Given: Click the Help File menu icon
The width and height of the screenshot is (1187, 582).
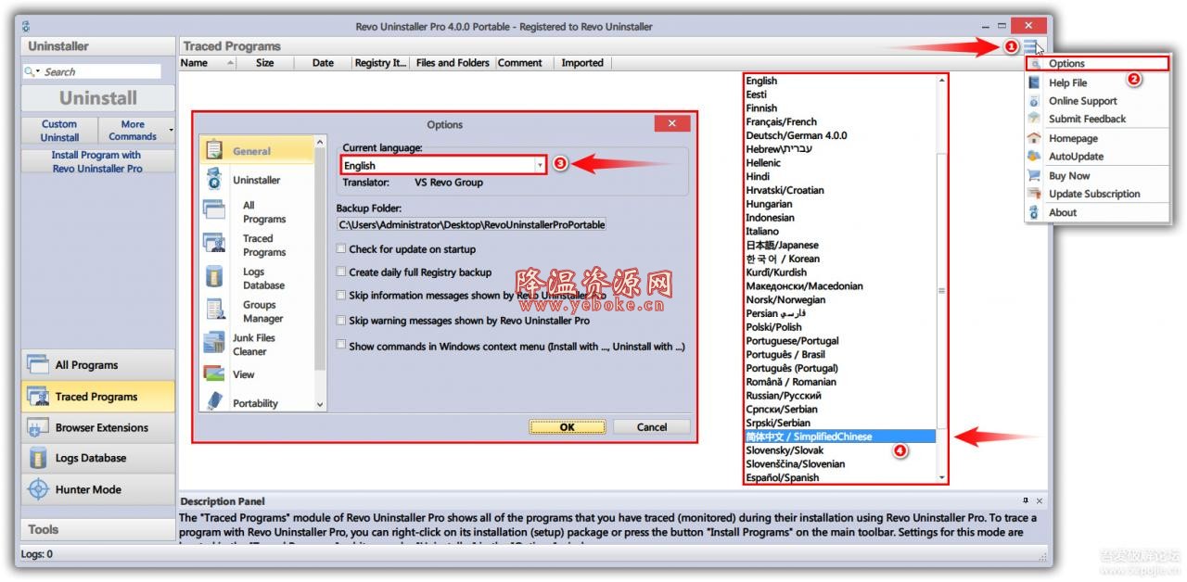Looking at the screenshot, I should 1034,82.
